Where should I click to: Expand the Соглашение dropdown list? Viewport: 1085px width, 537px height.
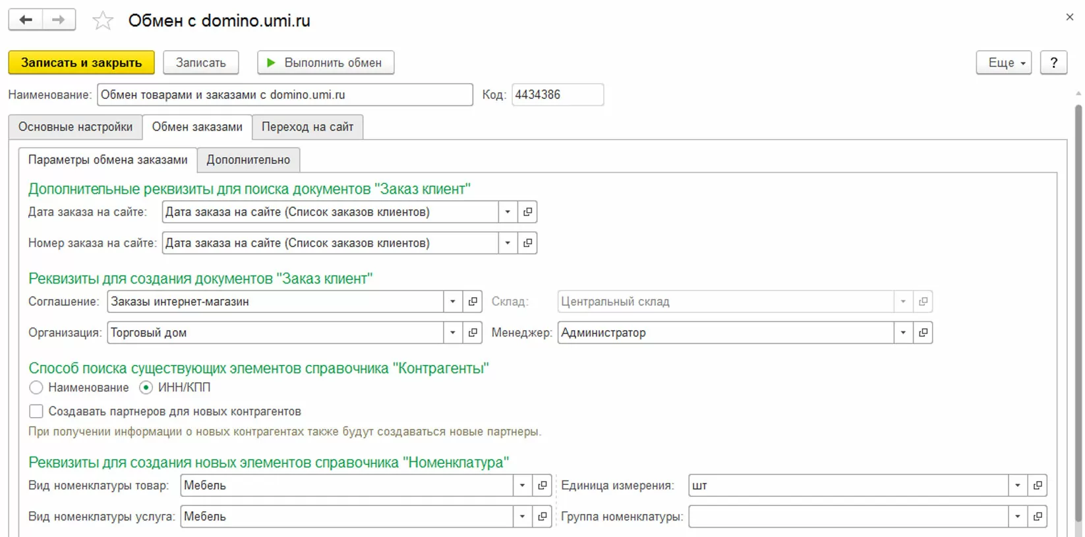453,302
